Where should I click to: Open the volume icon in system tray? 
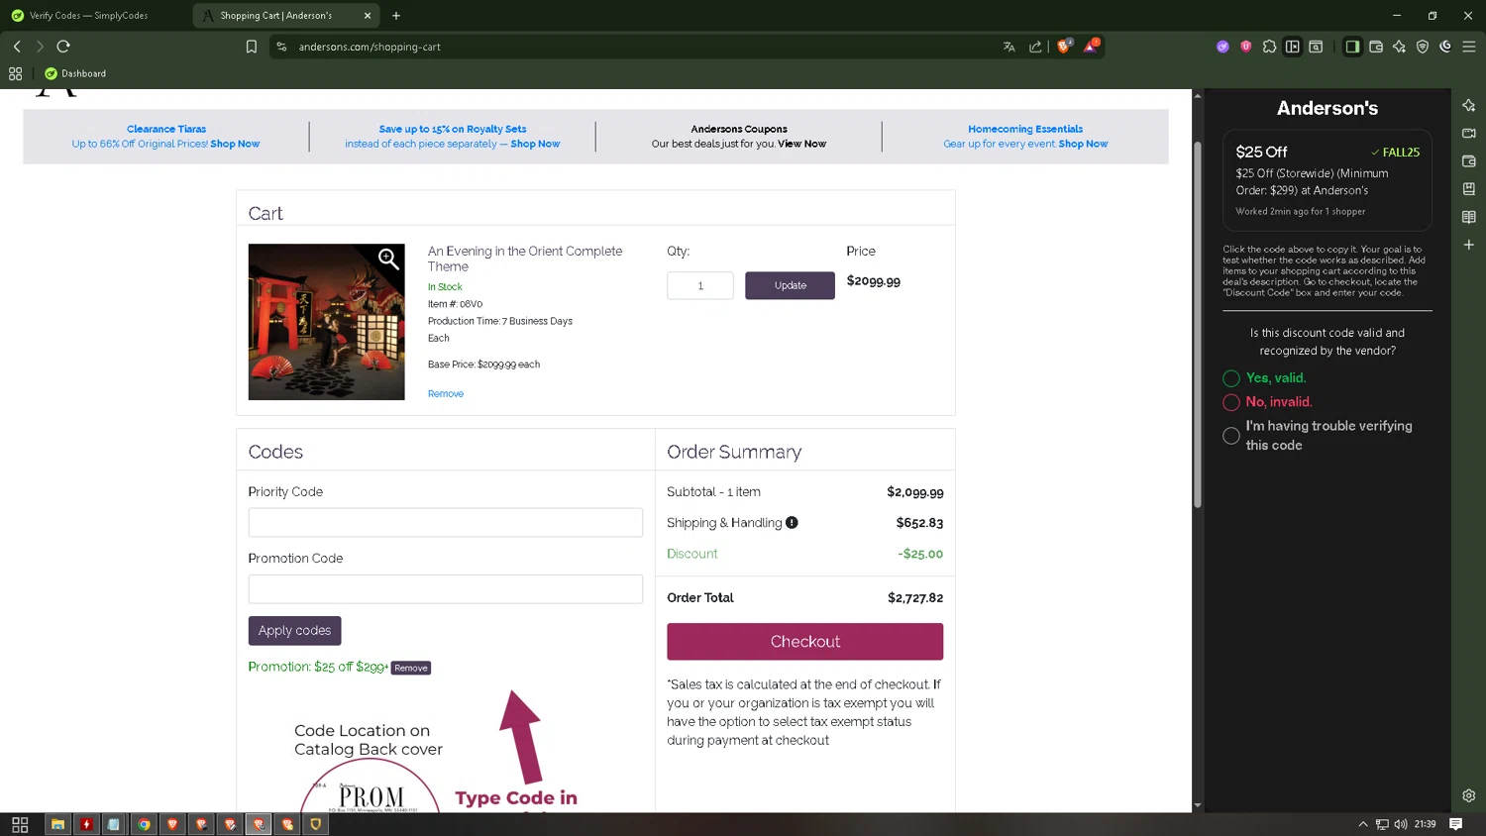1401,824
